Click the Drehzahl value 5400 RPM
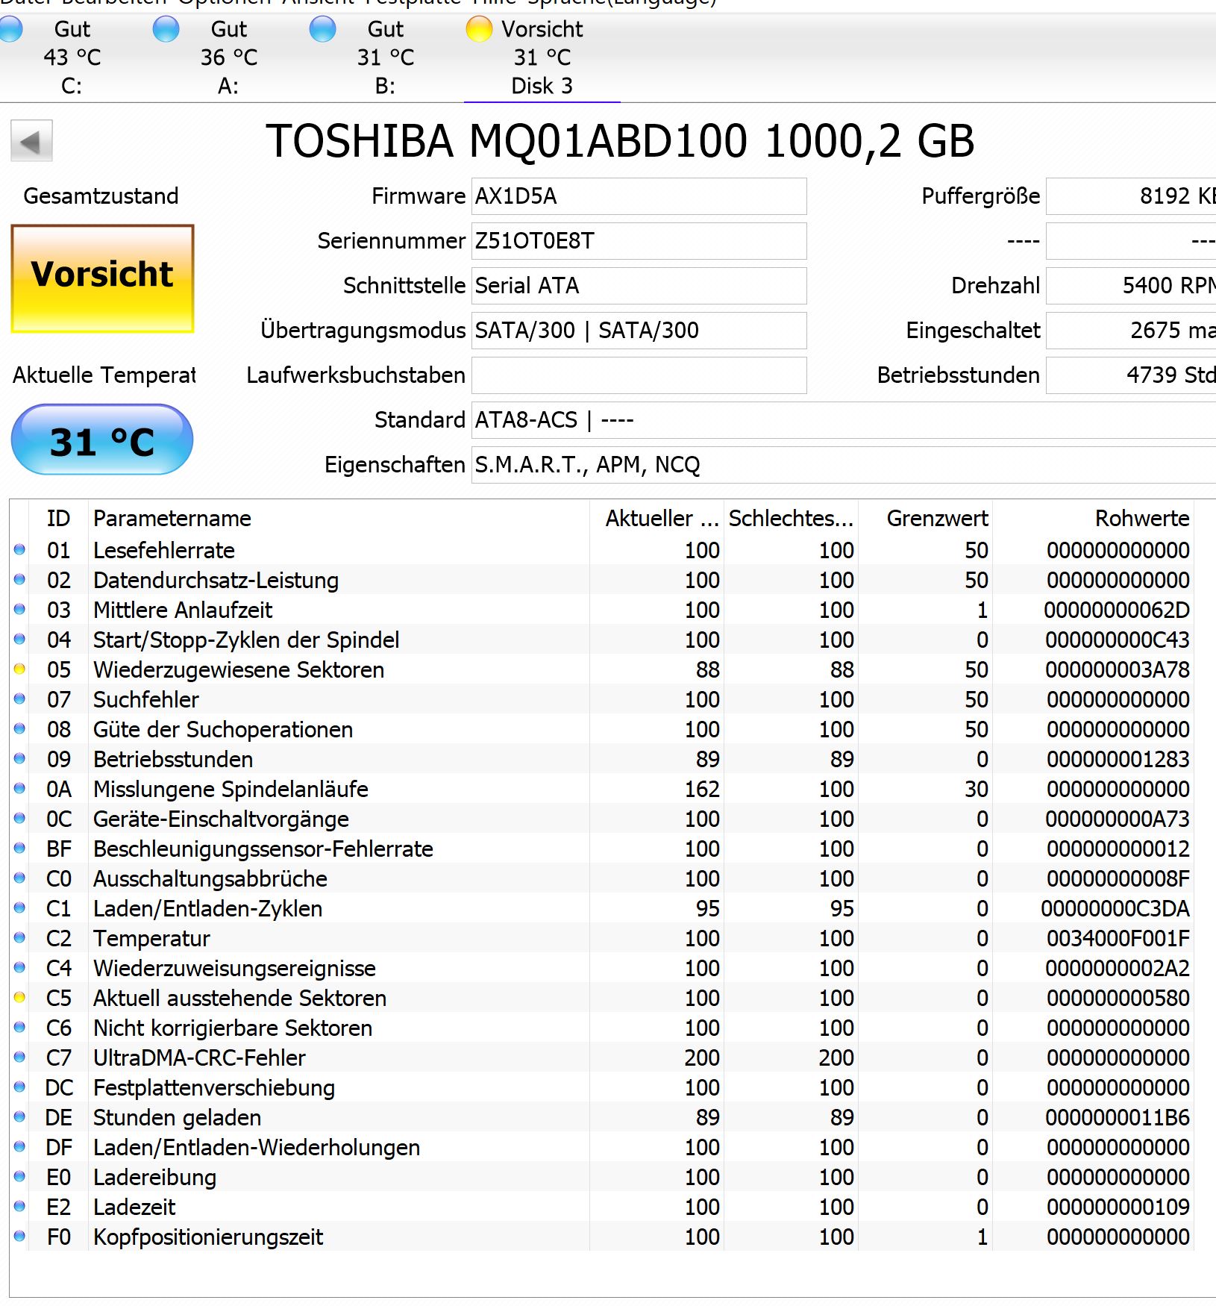The height and width of the screenshot is (1306, 1216). [x=1131, y=286]
